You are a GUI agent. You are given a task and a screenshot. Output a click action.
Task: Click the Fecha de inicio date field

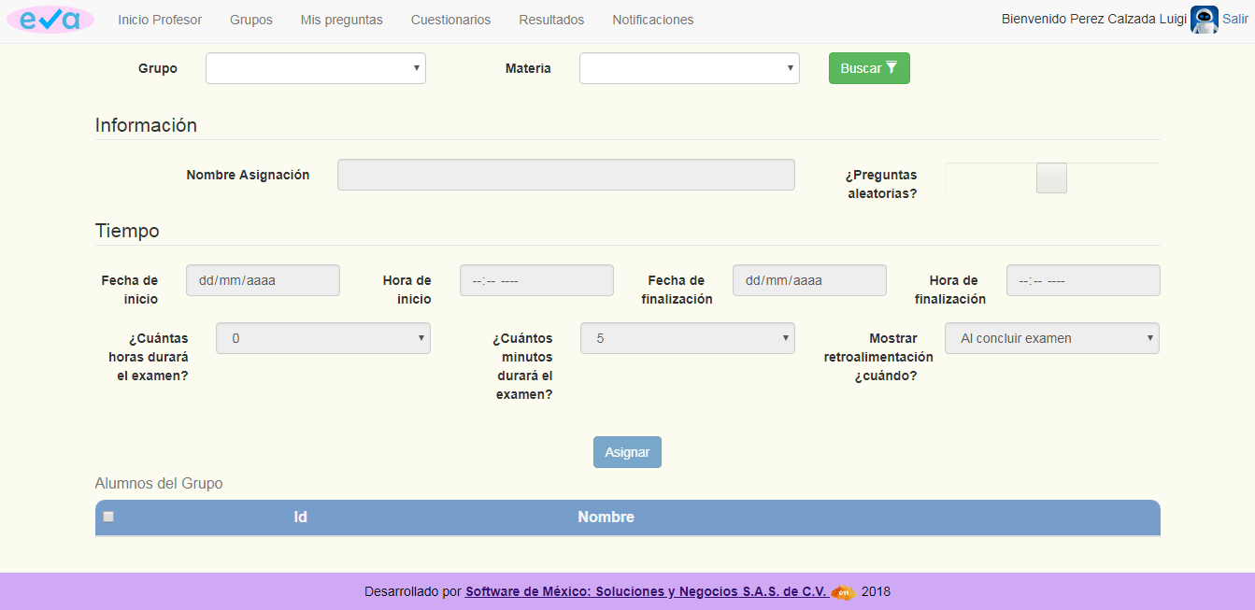pos(263,279)
